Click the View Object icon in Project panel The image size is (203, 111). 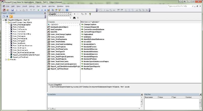click(x=7, y=16)
